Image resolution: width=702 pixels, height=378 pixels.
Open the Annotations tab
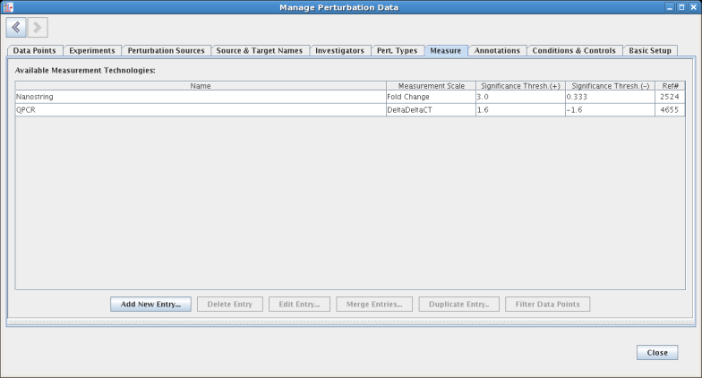point(497,51)
